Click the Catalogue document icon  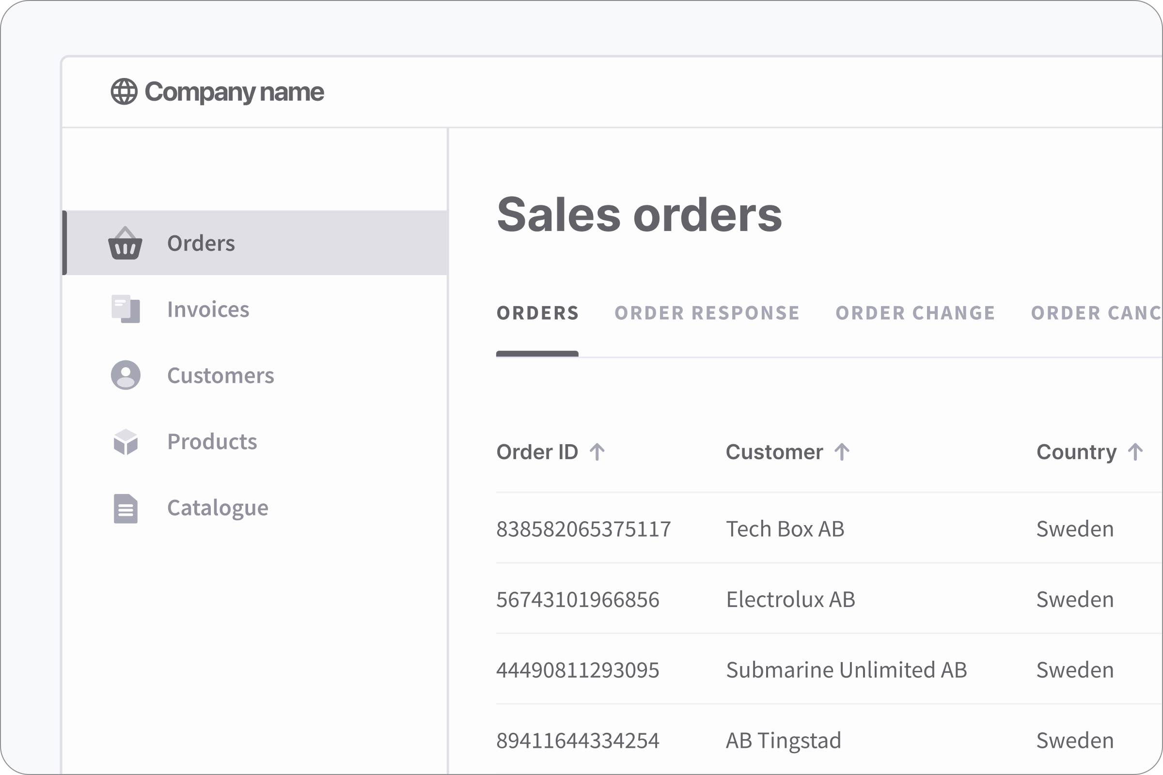(125, 508)
